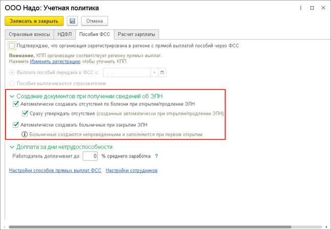Open the date field dropdown arrow
Viewport: 331px width, 230px height.
155,73
